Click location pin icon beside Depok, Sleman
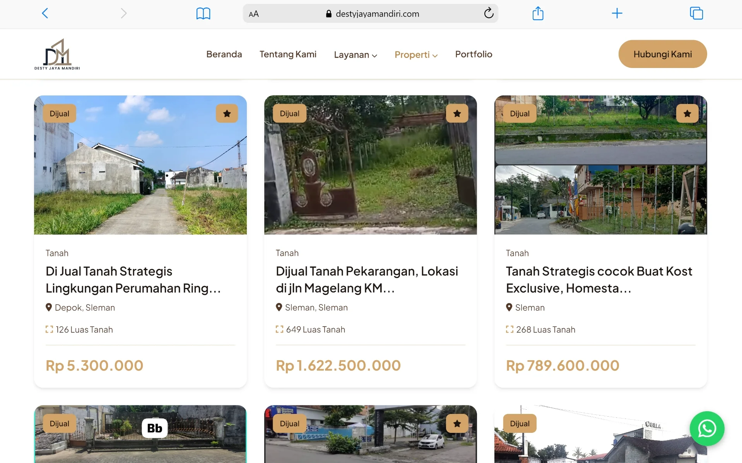This screenshot has height=463, width=742. pos(49,307)
